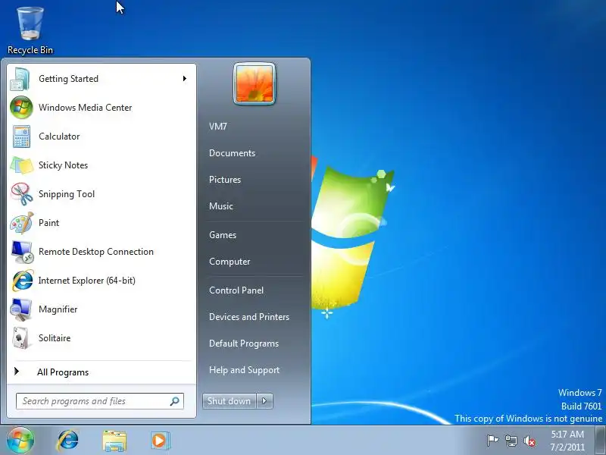Image resolution: width=606 pixels, height=455 pixels.
Task: Click the taskbar clock 5:17 AM
Action: click(x=567, y=441)
